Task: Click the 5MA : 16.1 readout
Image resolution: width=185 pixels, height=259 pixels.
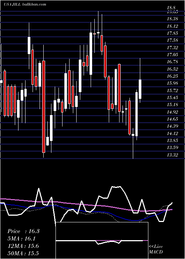Action: pyautogui.click(x=22, y=239)
